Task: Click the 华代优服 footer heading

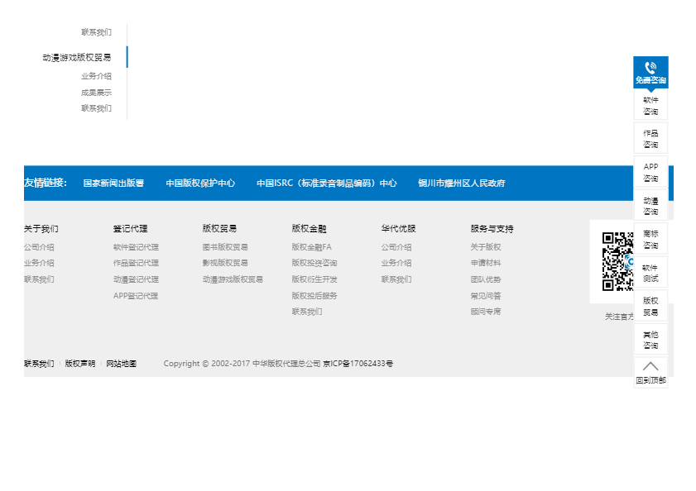Action: coord(398,228)
